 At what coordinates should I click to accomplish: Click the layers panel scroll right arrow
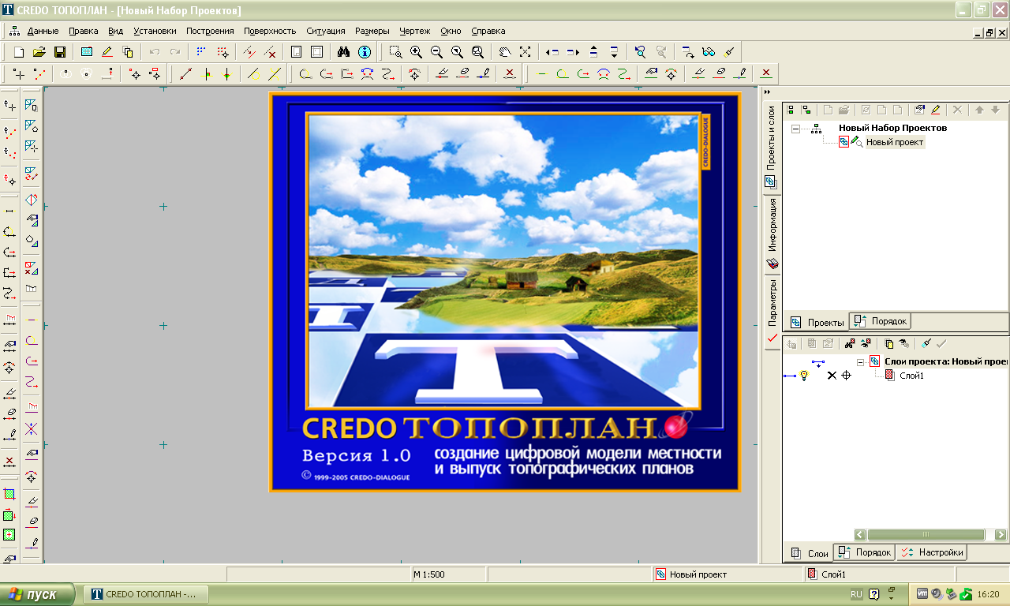1001,534
